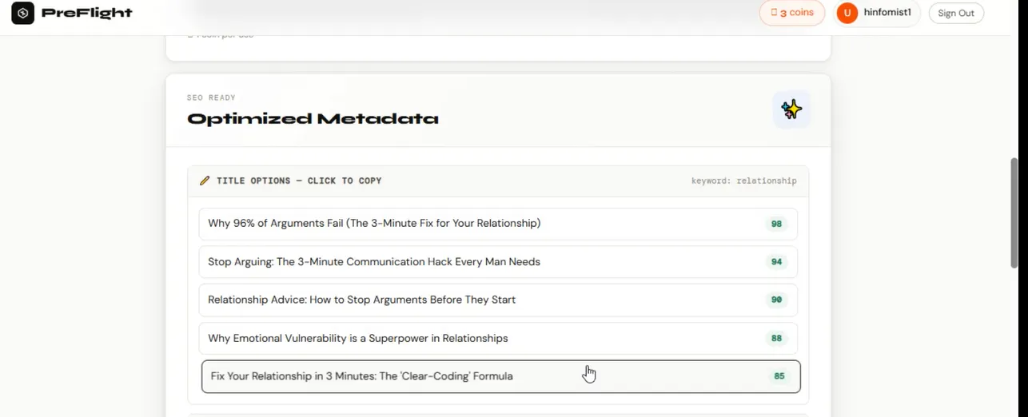Click the score badge 90
The height and width of the screenshot is (417, 1028).
pyautogui.click(x=776, y=300)
